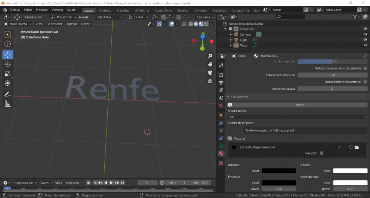Open the Texture properties tab
Screen dimensions: 370x198
[x=221, y=163]
